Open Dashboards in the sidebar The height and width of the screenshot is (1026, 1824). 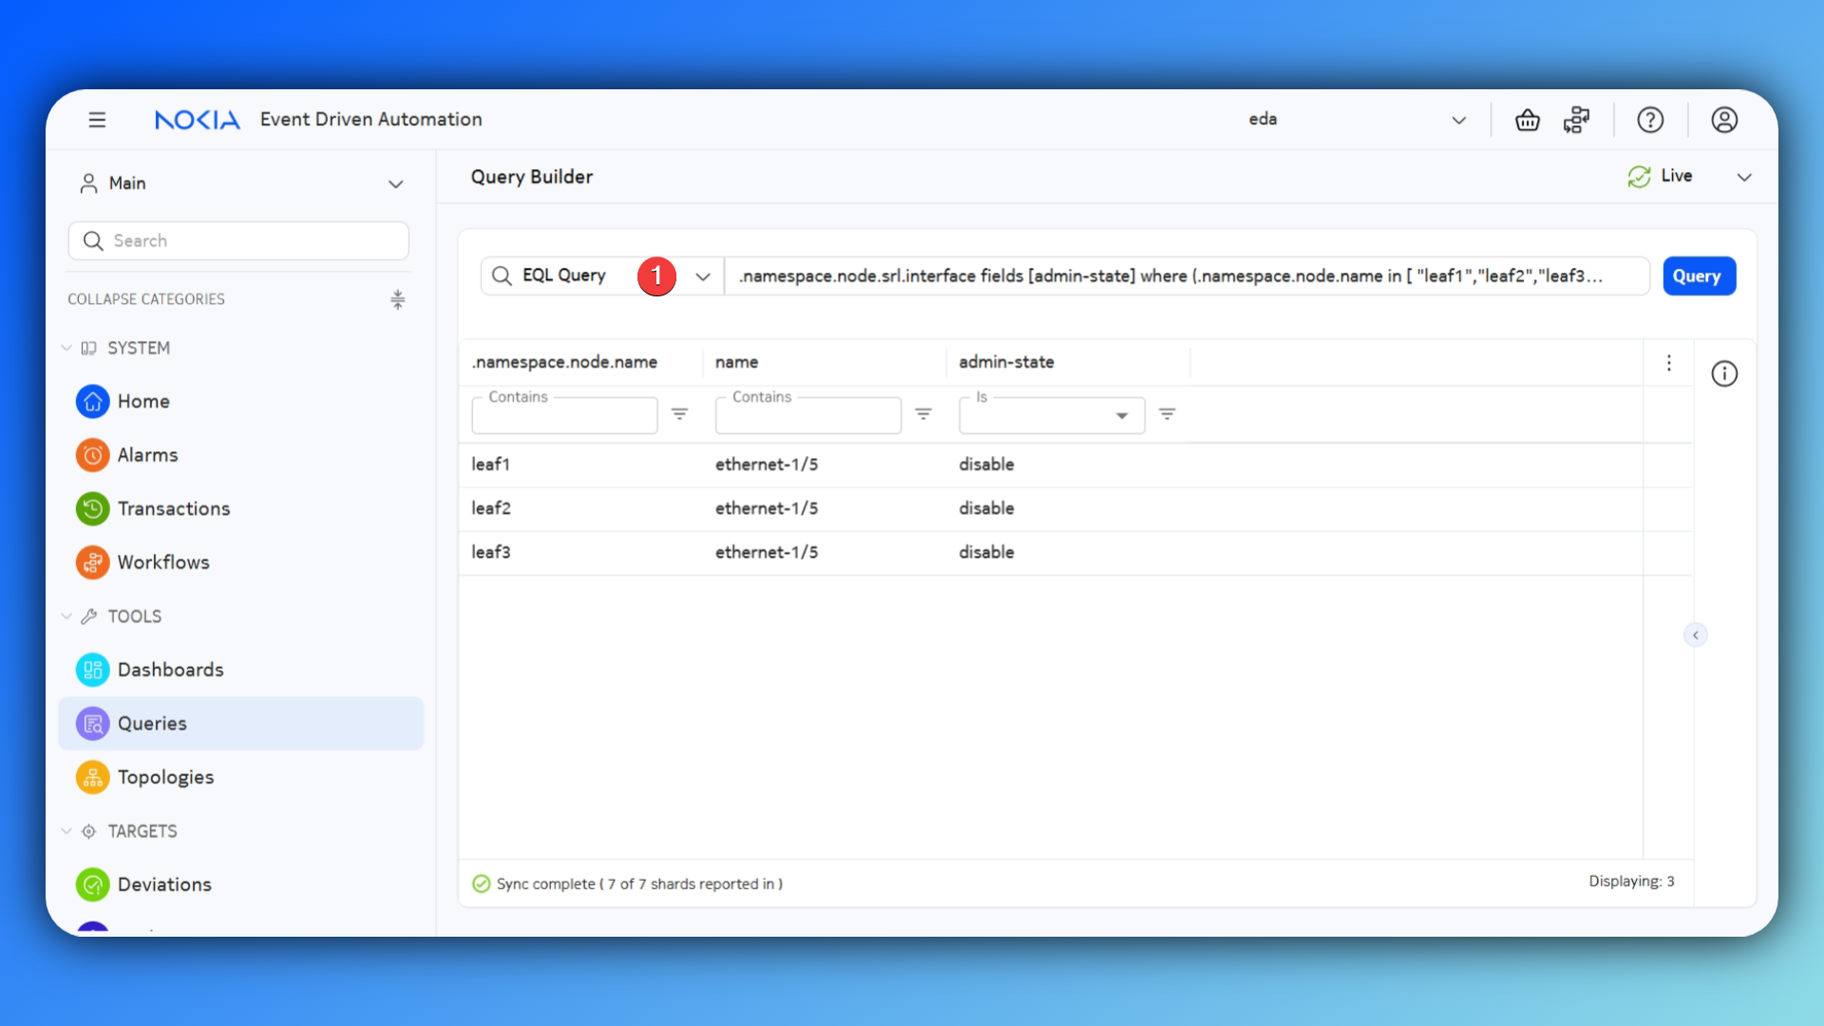click(x=170, y=670)
